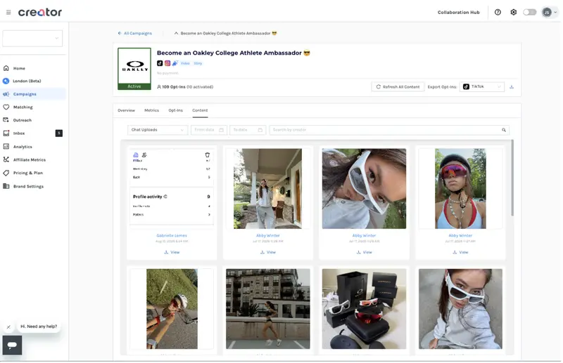Click the Profile activity info icon
563x363 pixels.
pyautogui.click(x=165, y=197)
